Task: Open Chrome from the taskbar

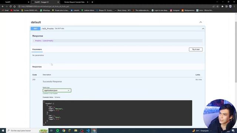Action: click(64, 130)
